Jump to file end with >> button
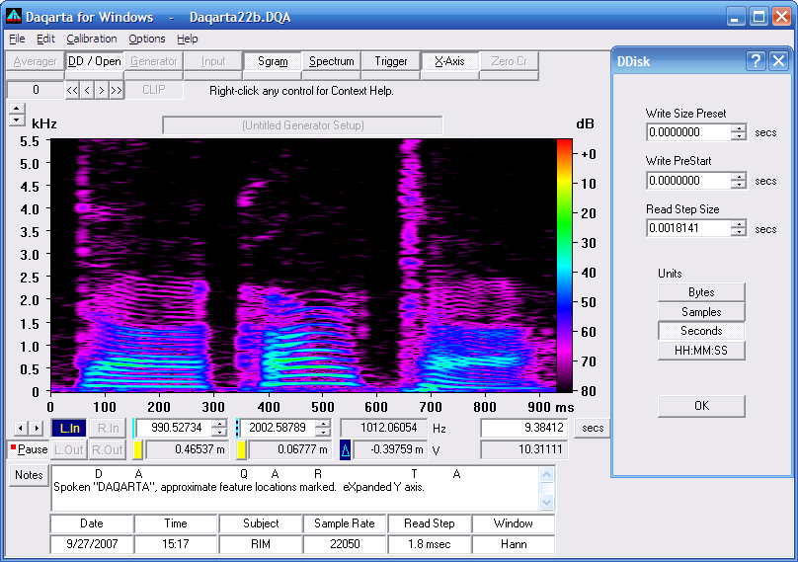This screenshot has width=798, height=562. click(117, 91)
